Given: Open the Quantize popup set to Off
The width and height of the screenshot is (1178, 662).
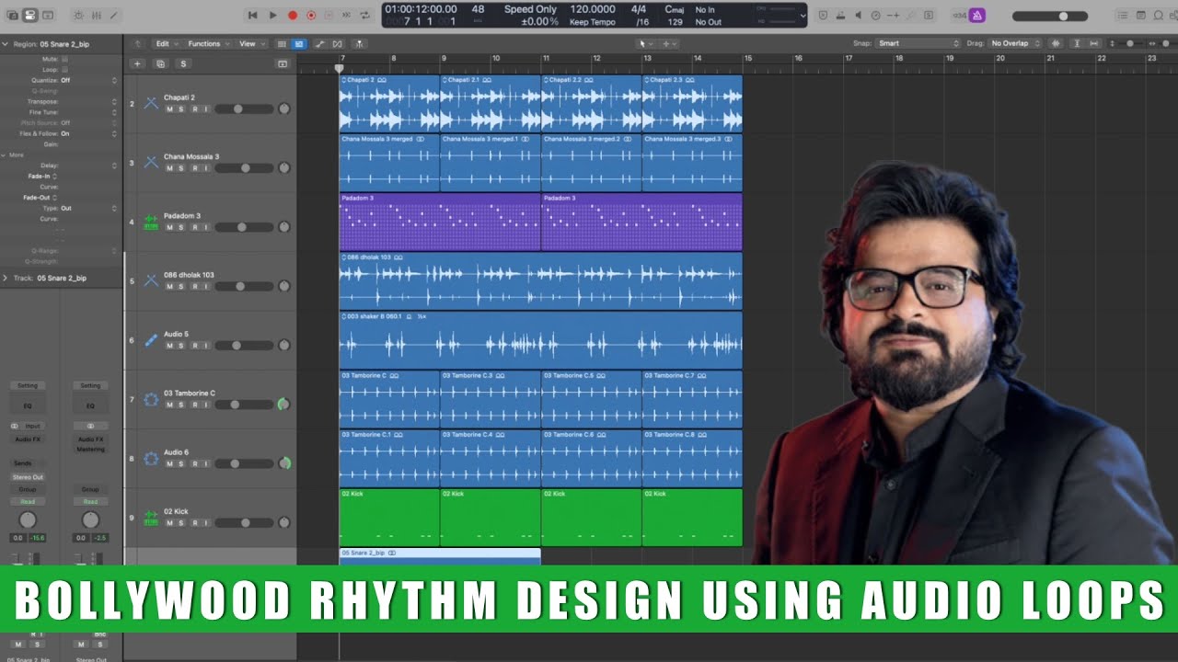Looking at the screenshot, I should 88,80.
